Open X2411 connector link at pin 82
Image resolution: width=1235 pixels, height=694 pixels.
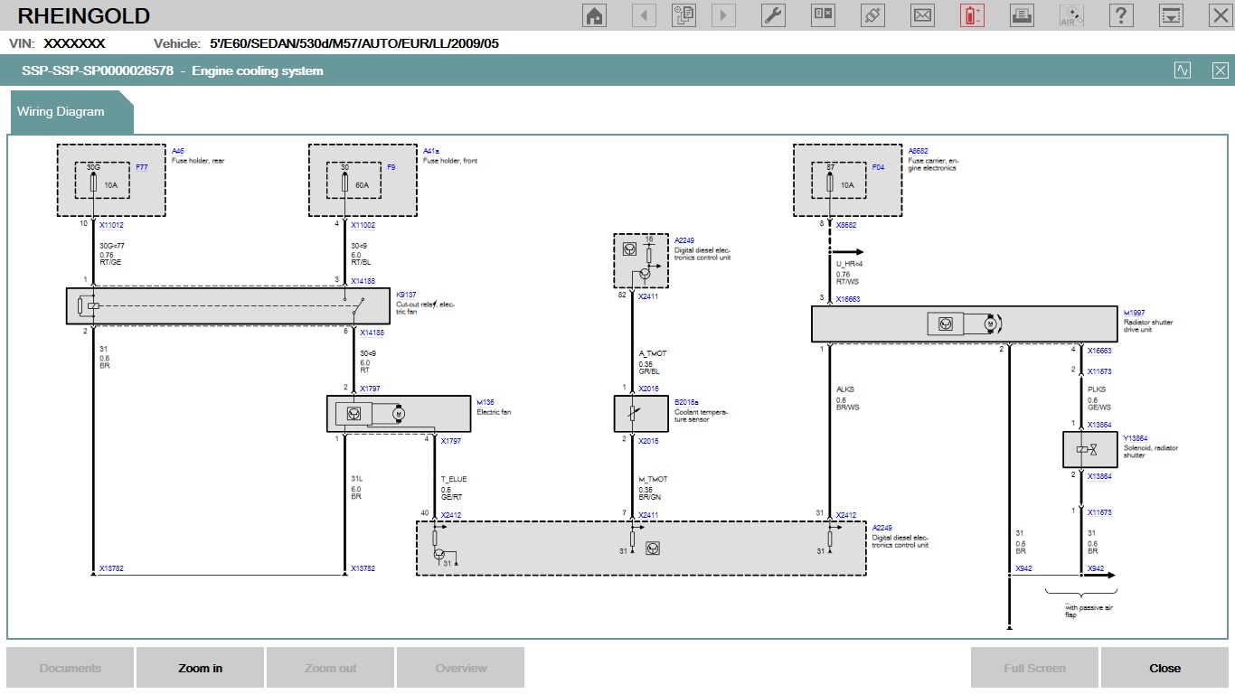point(648,296)
